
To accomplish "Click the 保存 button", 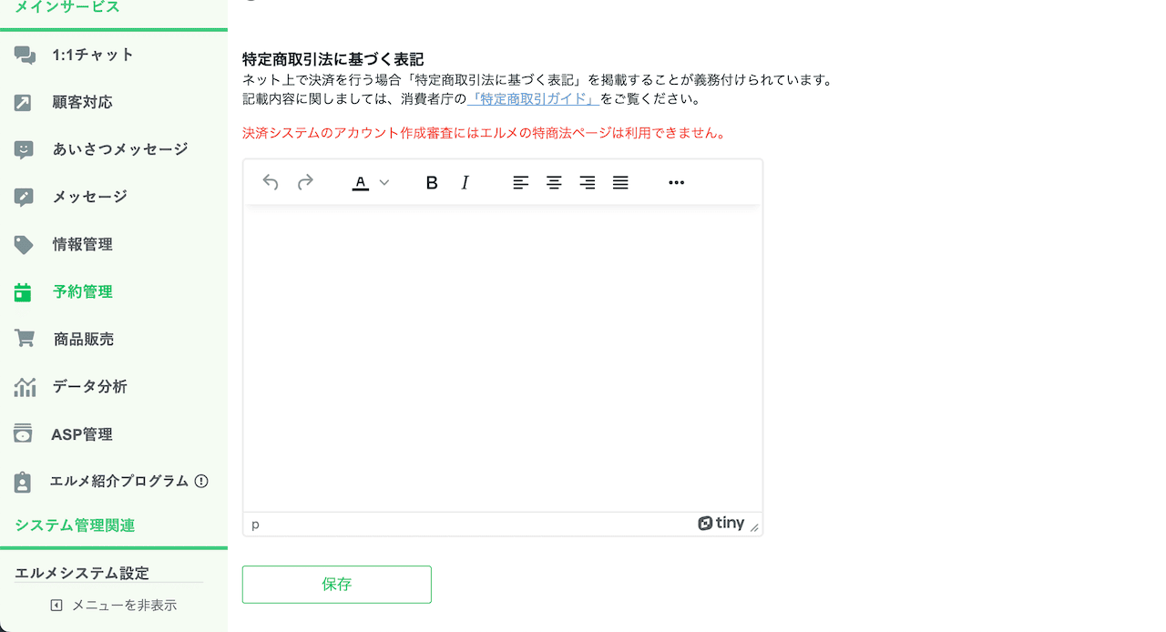I will click(x=337, y=585).
